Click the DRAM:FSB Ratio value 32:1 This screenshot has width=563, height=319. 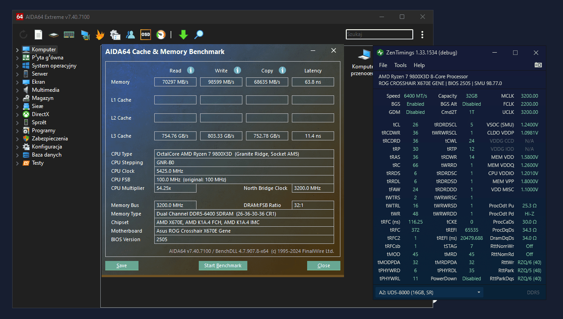[x=313, y=205]
